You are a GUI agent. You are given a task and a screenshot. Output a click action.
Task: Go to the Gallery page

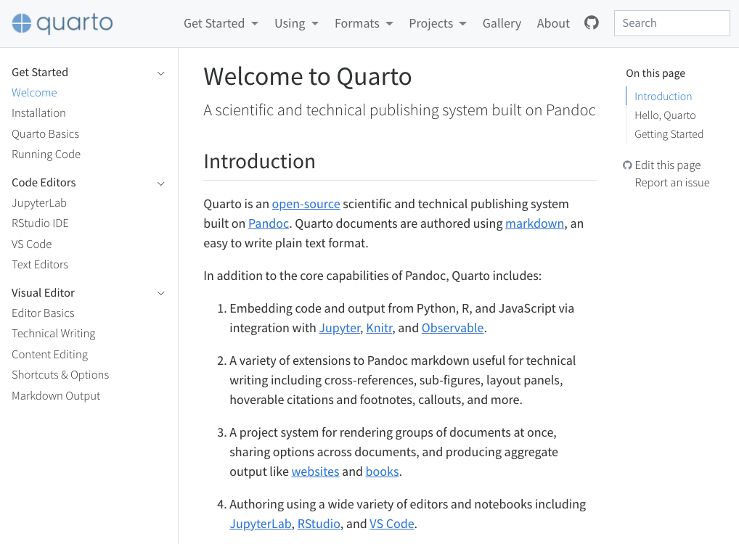pos(502,23)
